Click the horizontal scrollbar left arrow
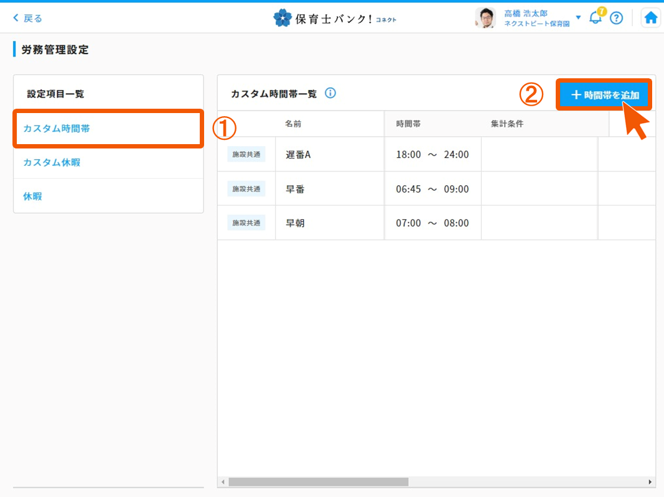 click(x=223, y=482)
